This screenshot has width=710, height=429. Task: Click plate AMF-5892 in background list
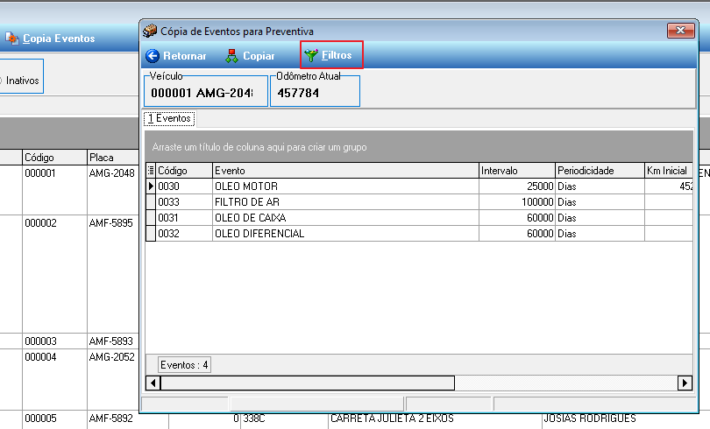111,418
